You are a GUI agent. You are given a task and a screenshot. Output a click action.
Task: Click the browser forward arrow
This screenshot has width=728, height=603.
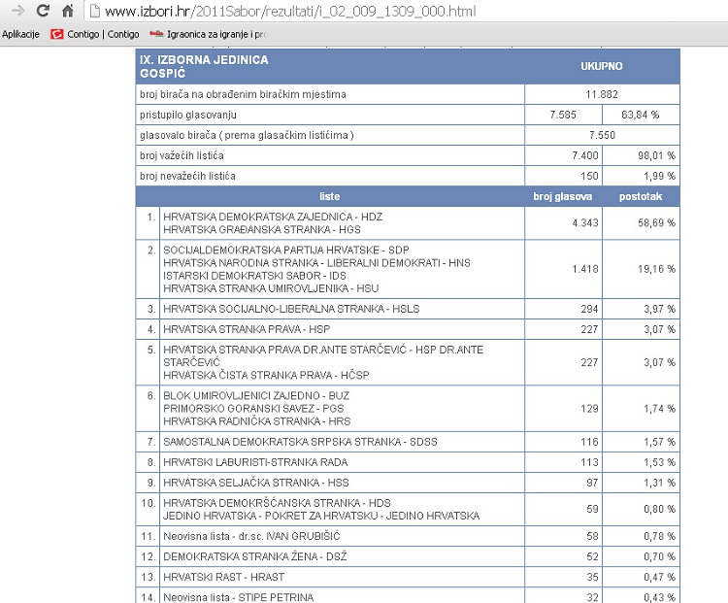(17, 11)
